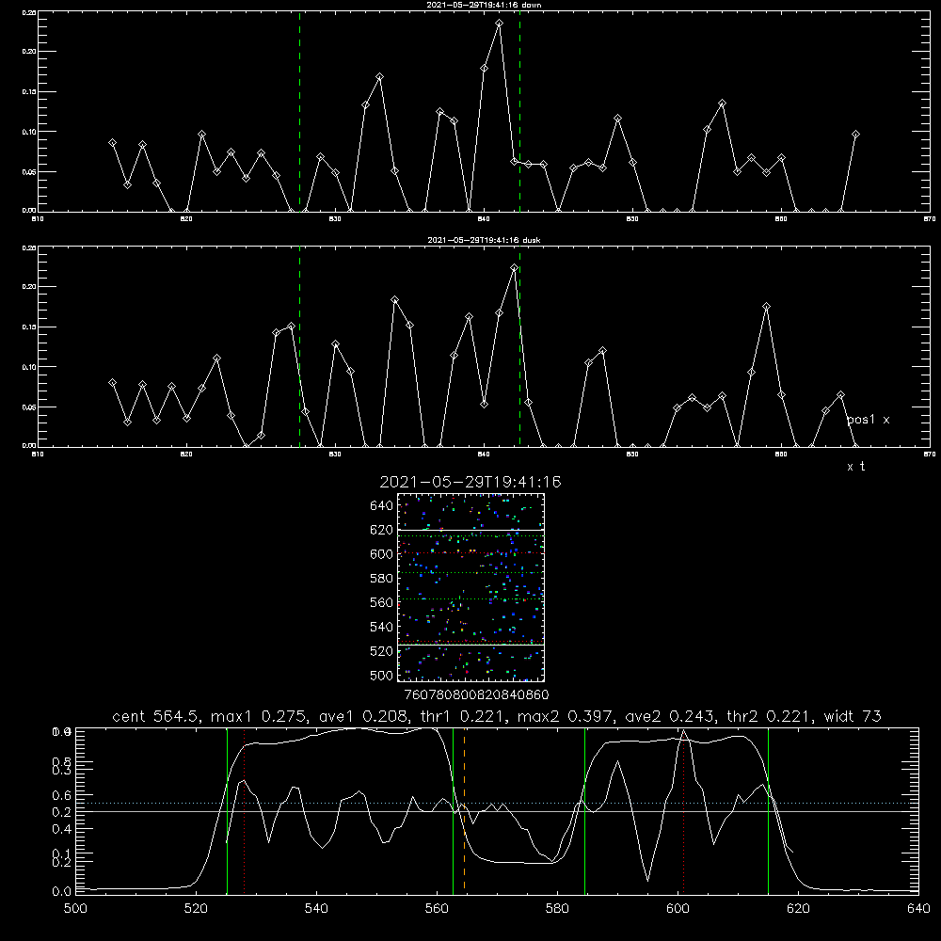Click the last diamond marker of the dawn curve
The width and height of the screenshot is (941, 941).
[x=855, y=135]
